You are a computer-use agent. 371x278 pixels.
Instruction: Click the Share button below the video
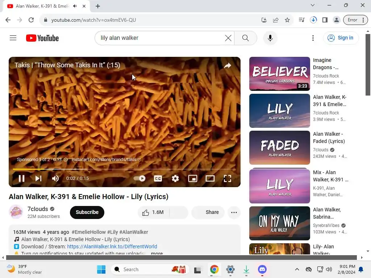click(208, 212)
